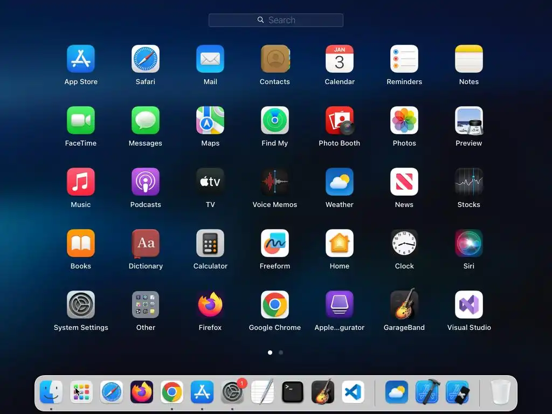Launch Photo Booth
This screenshot has width=552, height=414.
click(x=340, y=120)
